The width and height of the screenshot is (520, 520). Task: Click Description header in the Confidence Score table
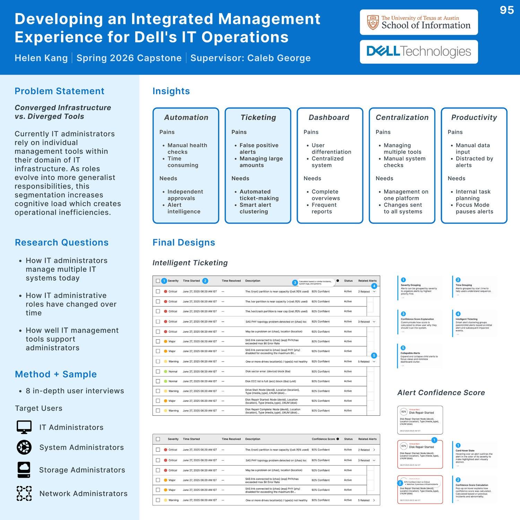(253, 439)
